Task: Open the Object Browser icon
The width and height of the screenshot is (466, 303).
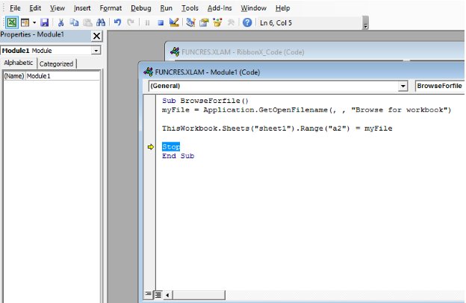Action: click(x=217, y=22)
